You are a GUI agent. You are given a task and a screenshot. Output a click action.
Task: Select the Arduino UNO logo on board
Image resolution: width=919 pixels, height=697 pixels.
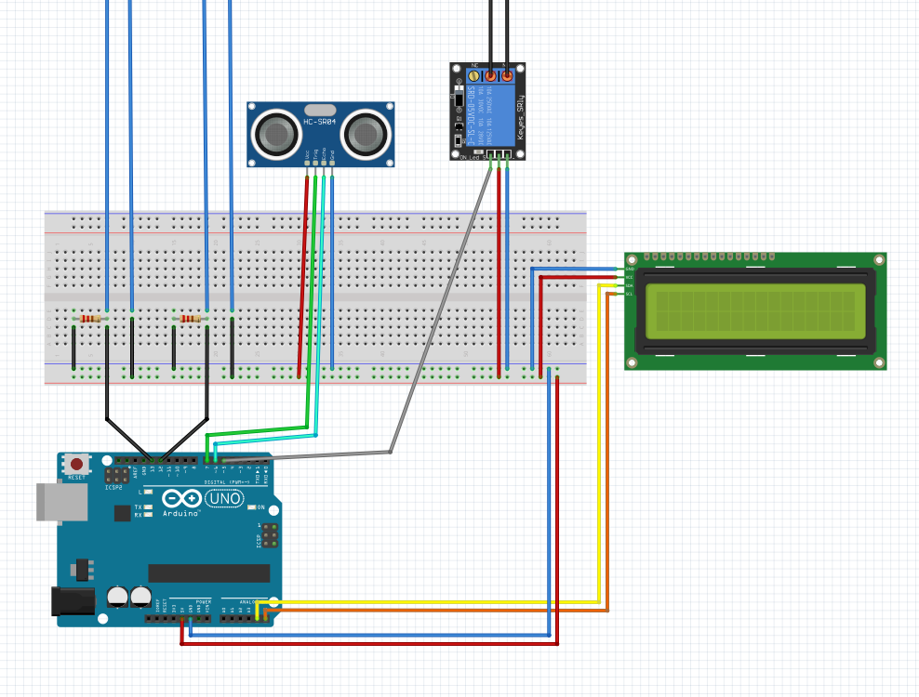click(203, 499)
